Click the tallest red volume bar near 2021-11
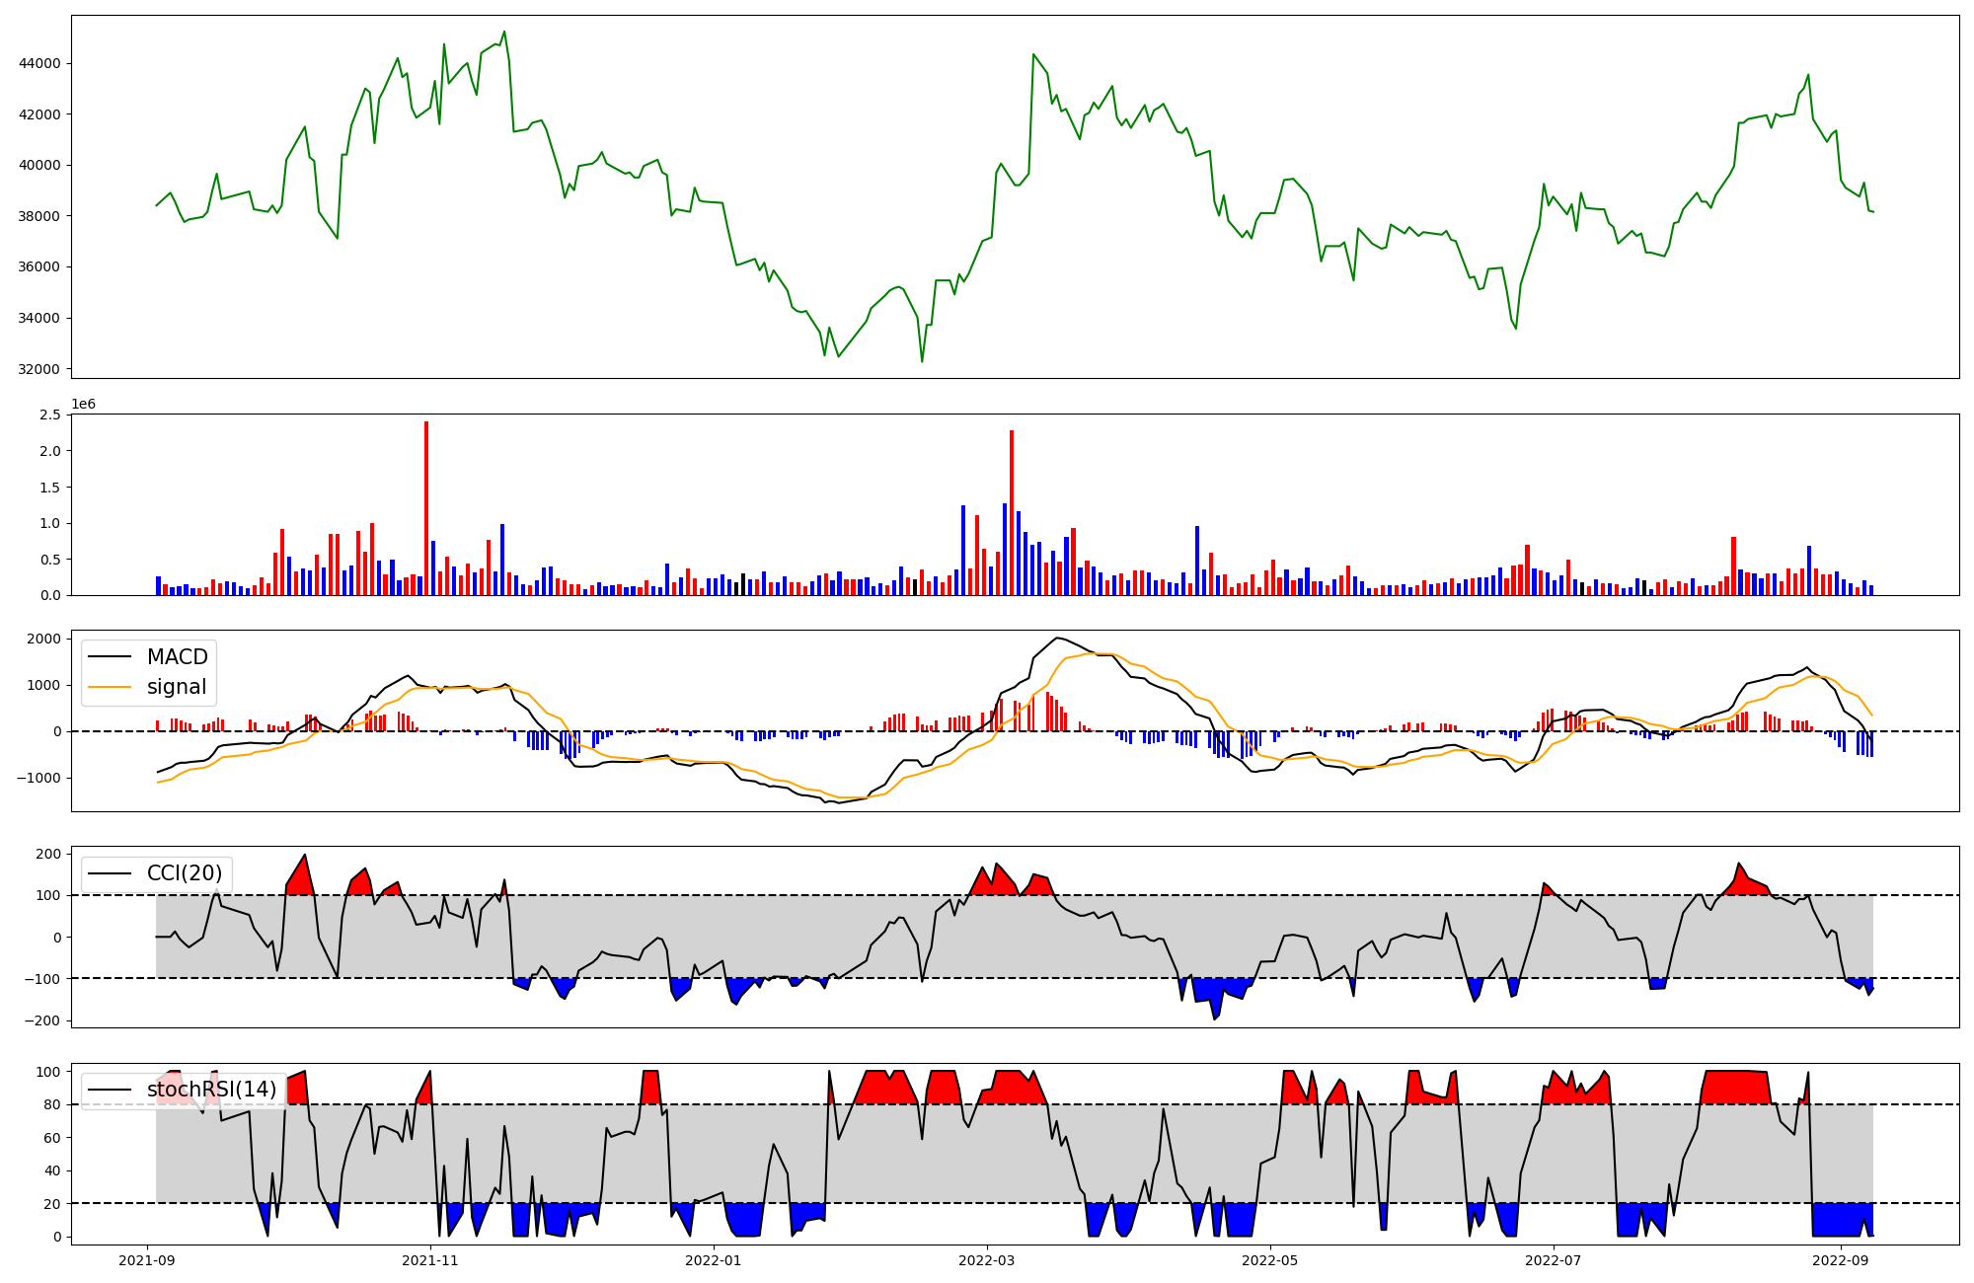1974x1283 pixels. point(426,507)
